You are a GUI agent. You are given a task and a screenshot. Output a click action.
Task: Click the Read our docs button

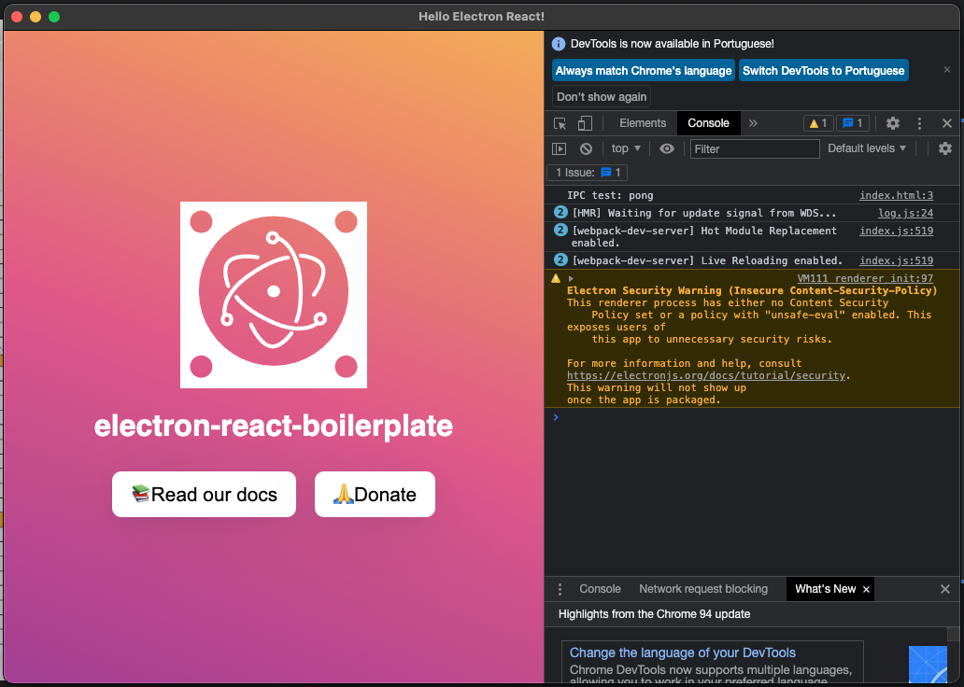pyautogui.click(x=205, y=495)
